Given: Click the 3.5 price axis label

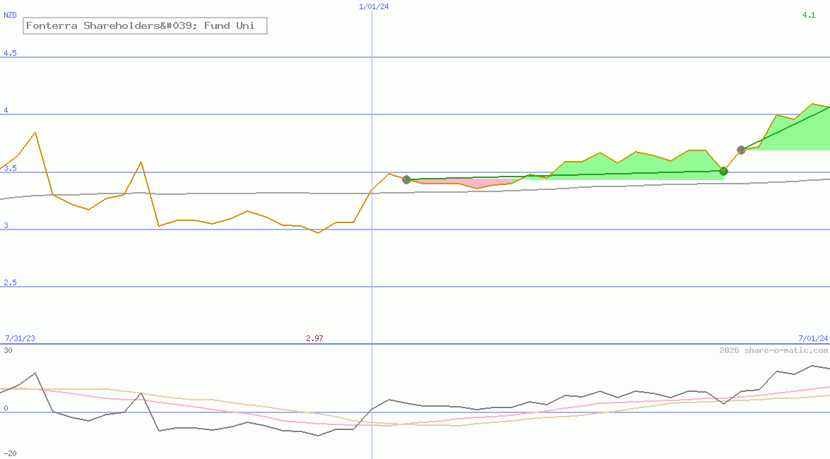Looking at the screenshot, I should click(10, 168).
